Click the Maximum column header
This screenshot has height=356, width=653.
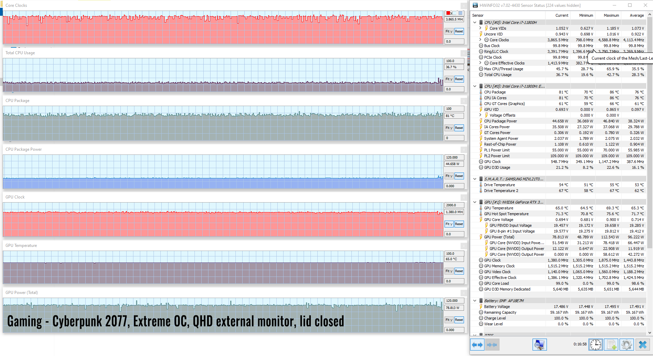tap(608, 15)
